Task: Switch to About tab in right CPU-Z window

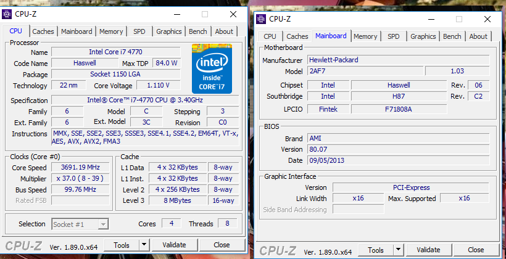Action: tap(478, 36)
